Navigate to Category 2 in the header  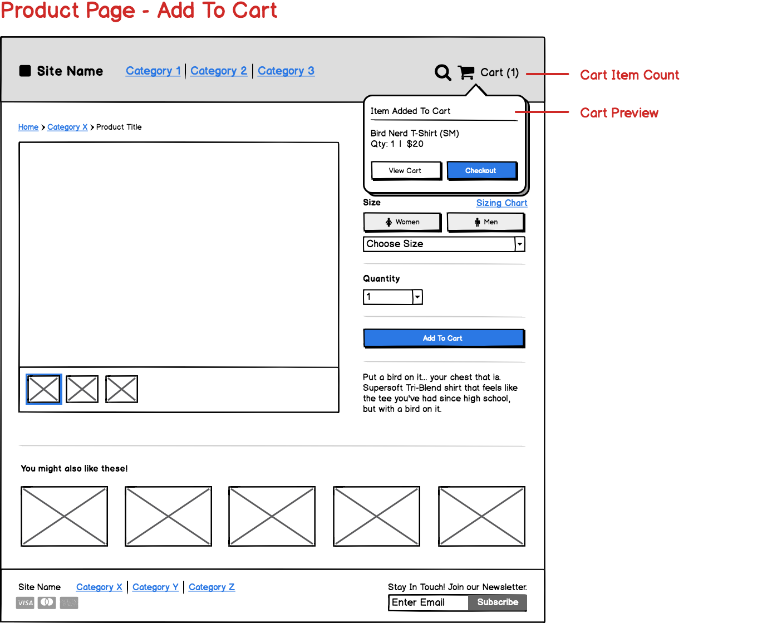click(x=219, y=71)
